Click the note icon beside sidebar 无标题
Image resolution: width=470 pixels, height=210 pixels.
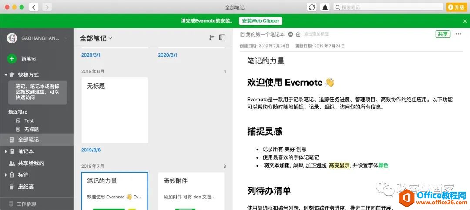[x=18, y=130]
